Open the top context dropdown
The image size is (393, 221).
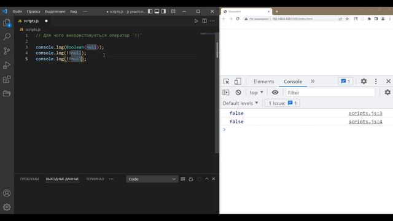pos(257,93)
